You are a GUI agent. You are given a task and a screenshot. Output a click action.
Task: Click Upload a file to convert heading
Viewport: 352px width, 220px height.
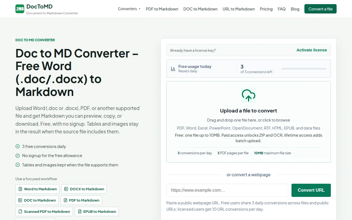[x=249, y=111]
